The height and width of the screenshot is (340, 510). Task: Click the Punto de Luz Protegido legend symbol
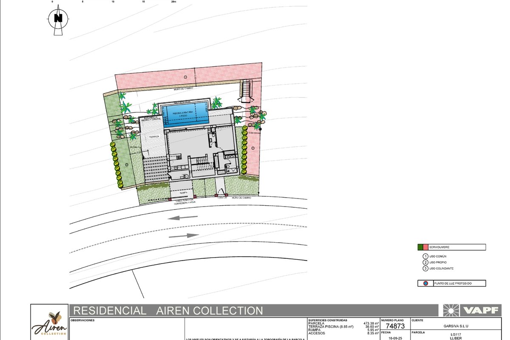[425, 283]
